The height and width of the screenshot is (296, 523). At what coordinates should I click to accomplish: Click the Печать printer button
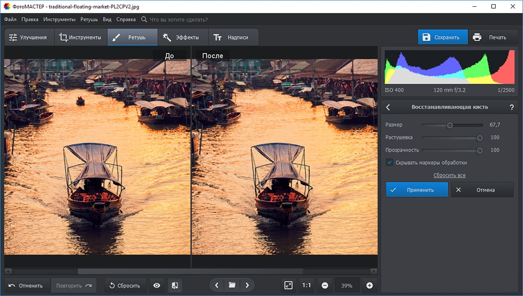pos(490,37)
